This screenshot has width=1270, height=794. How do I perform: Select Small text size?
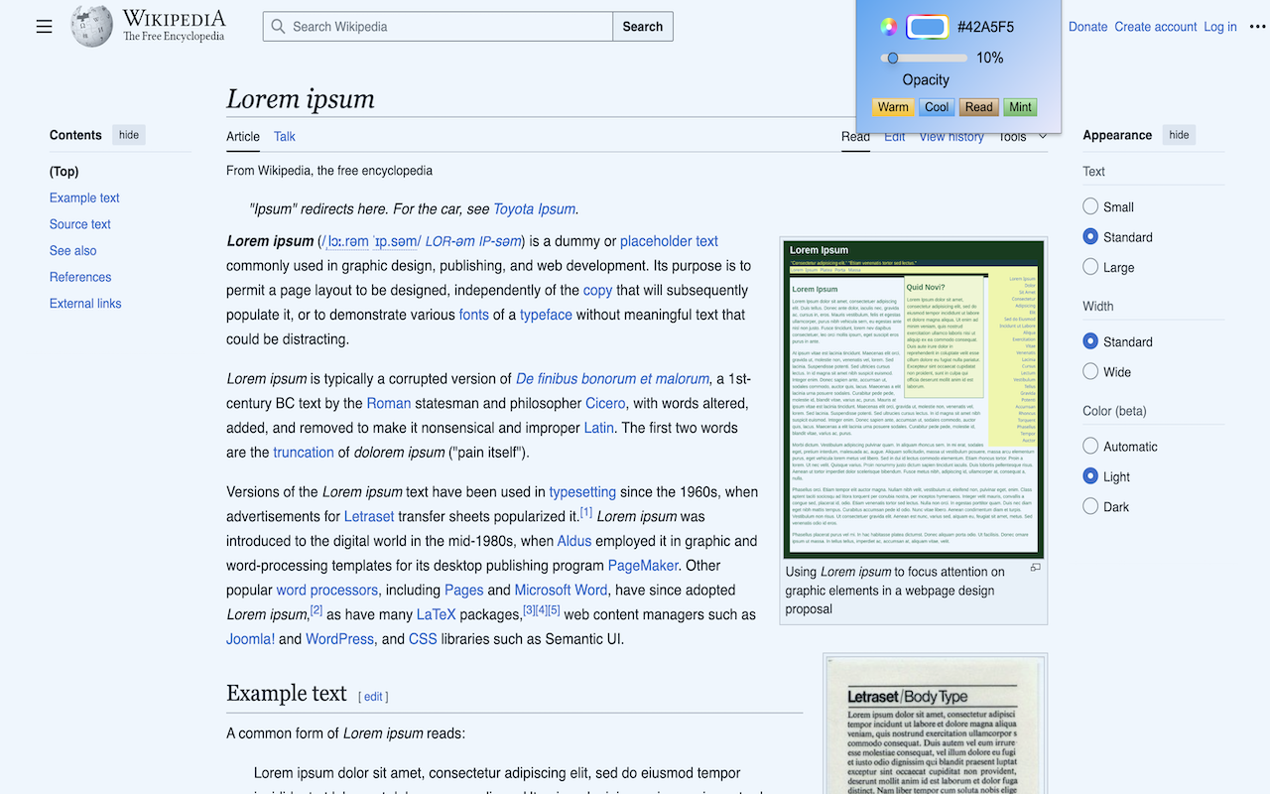[x=1090, y=206]
